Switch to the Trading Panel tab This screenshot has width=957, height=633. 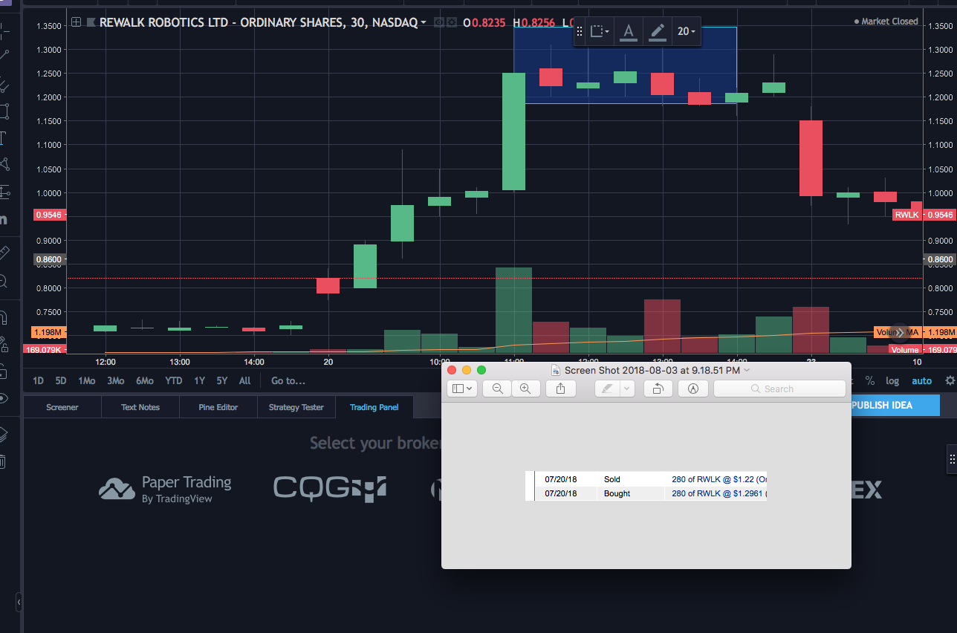pyautogui.click(x=374, y=407)
